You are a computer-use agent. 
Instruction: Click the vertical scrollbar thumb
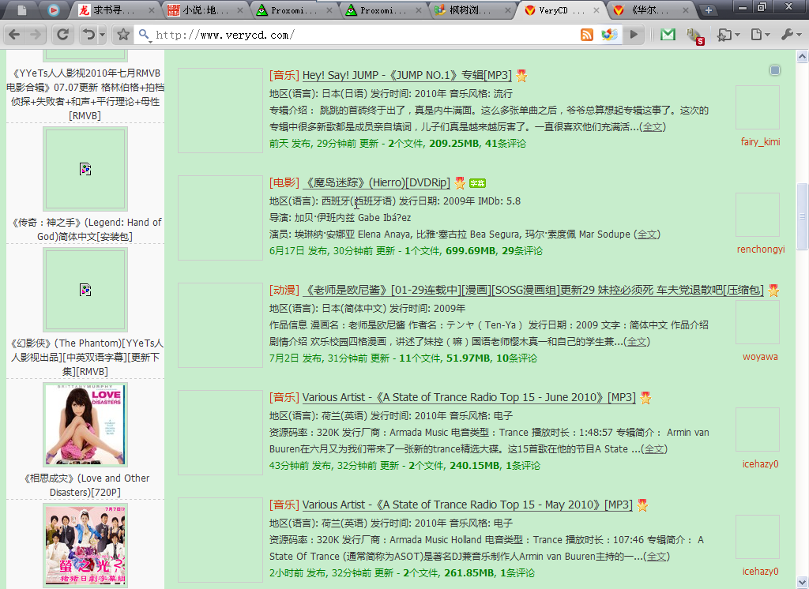click(803, 216)
